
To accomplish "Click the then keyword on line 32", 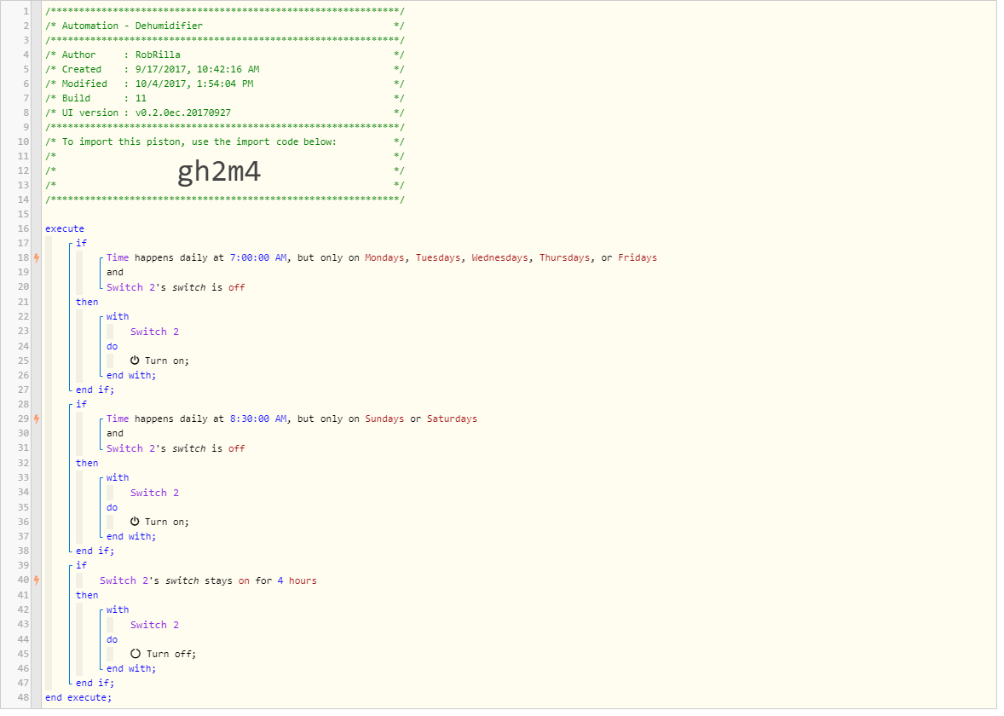I will click(x=87, y=463).
